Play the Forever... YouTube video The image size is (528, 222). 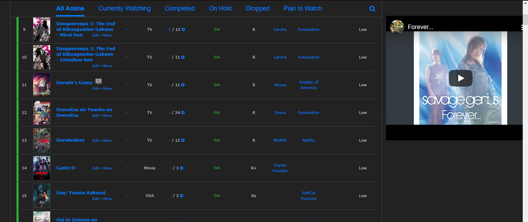(x=460, y=78)
